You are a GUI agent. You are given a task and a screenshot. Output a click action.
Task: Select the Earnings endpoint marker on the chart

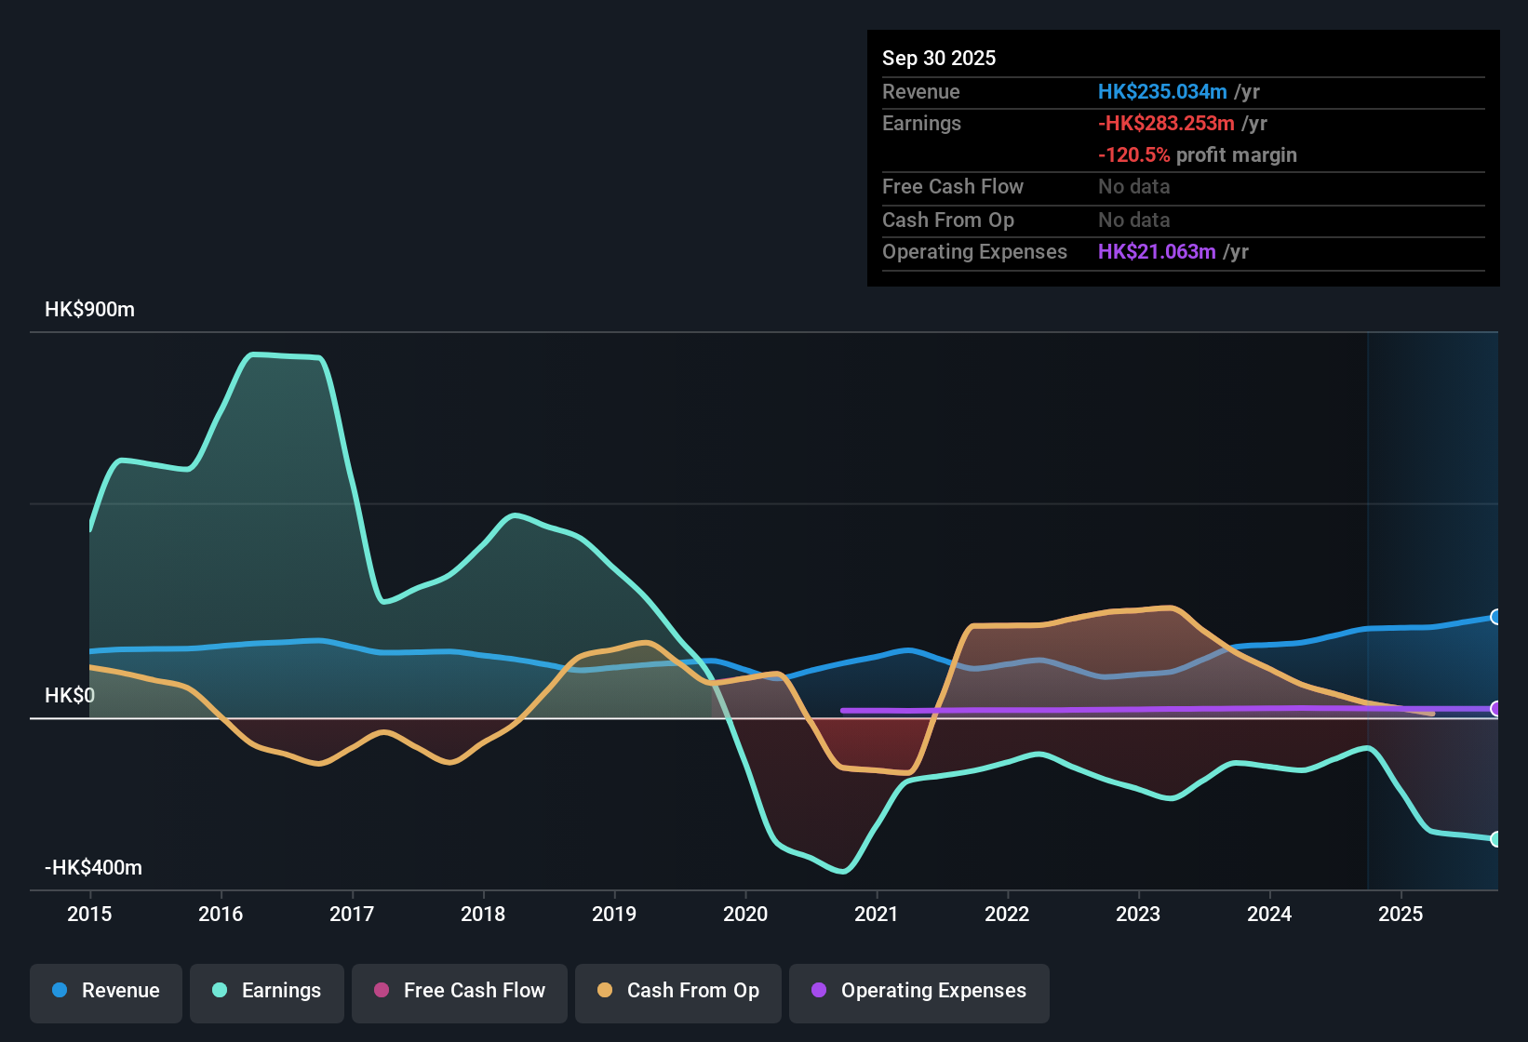pos(1496,840)
